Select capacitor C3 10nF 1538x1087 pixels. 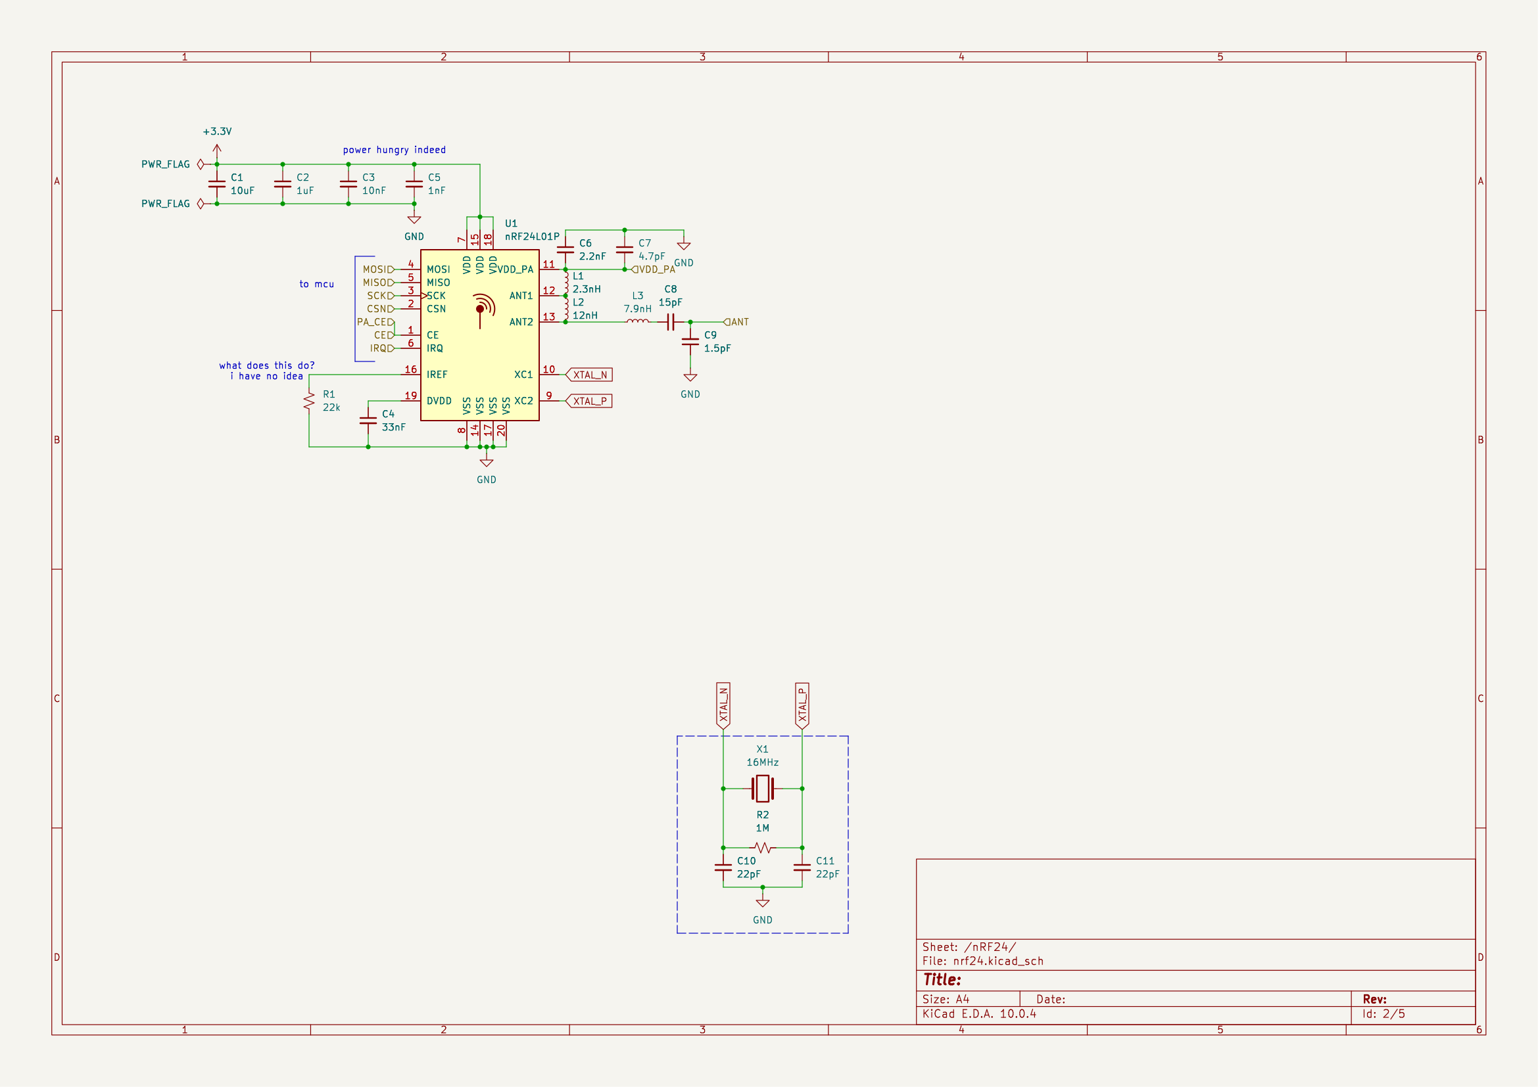pos(348,184)
